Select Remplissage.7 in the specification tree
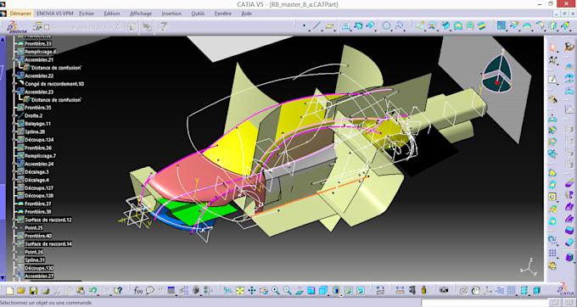Viewport: 577px width, 307px height. tap(40, 156)
